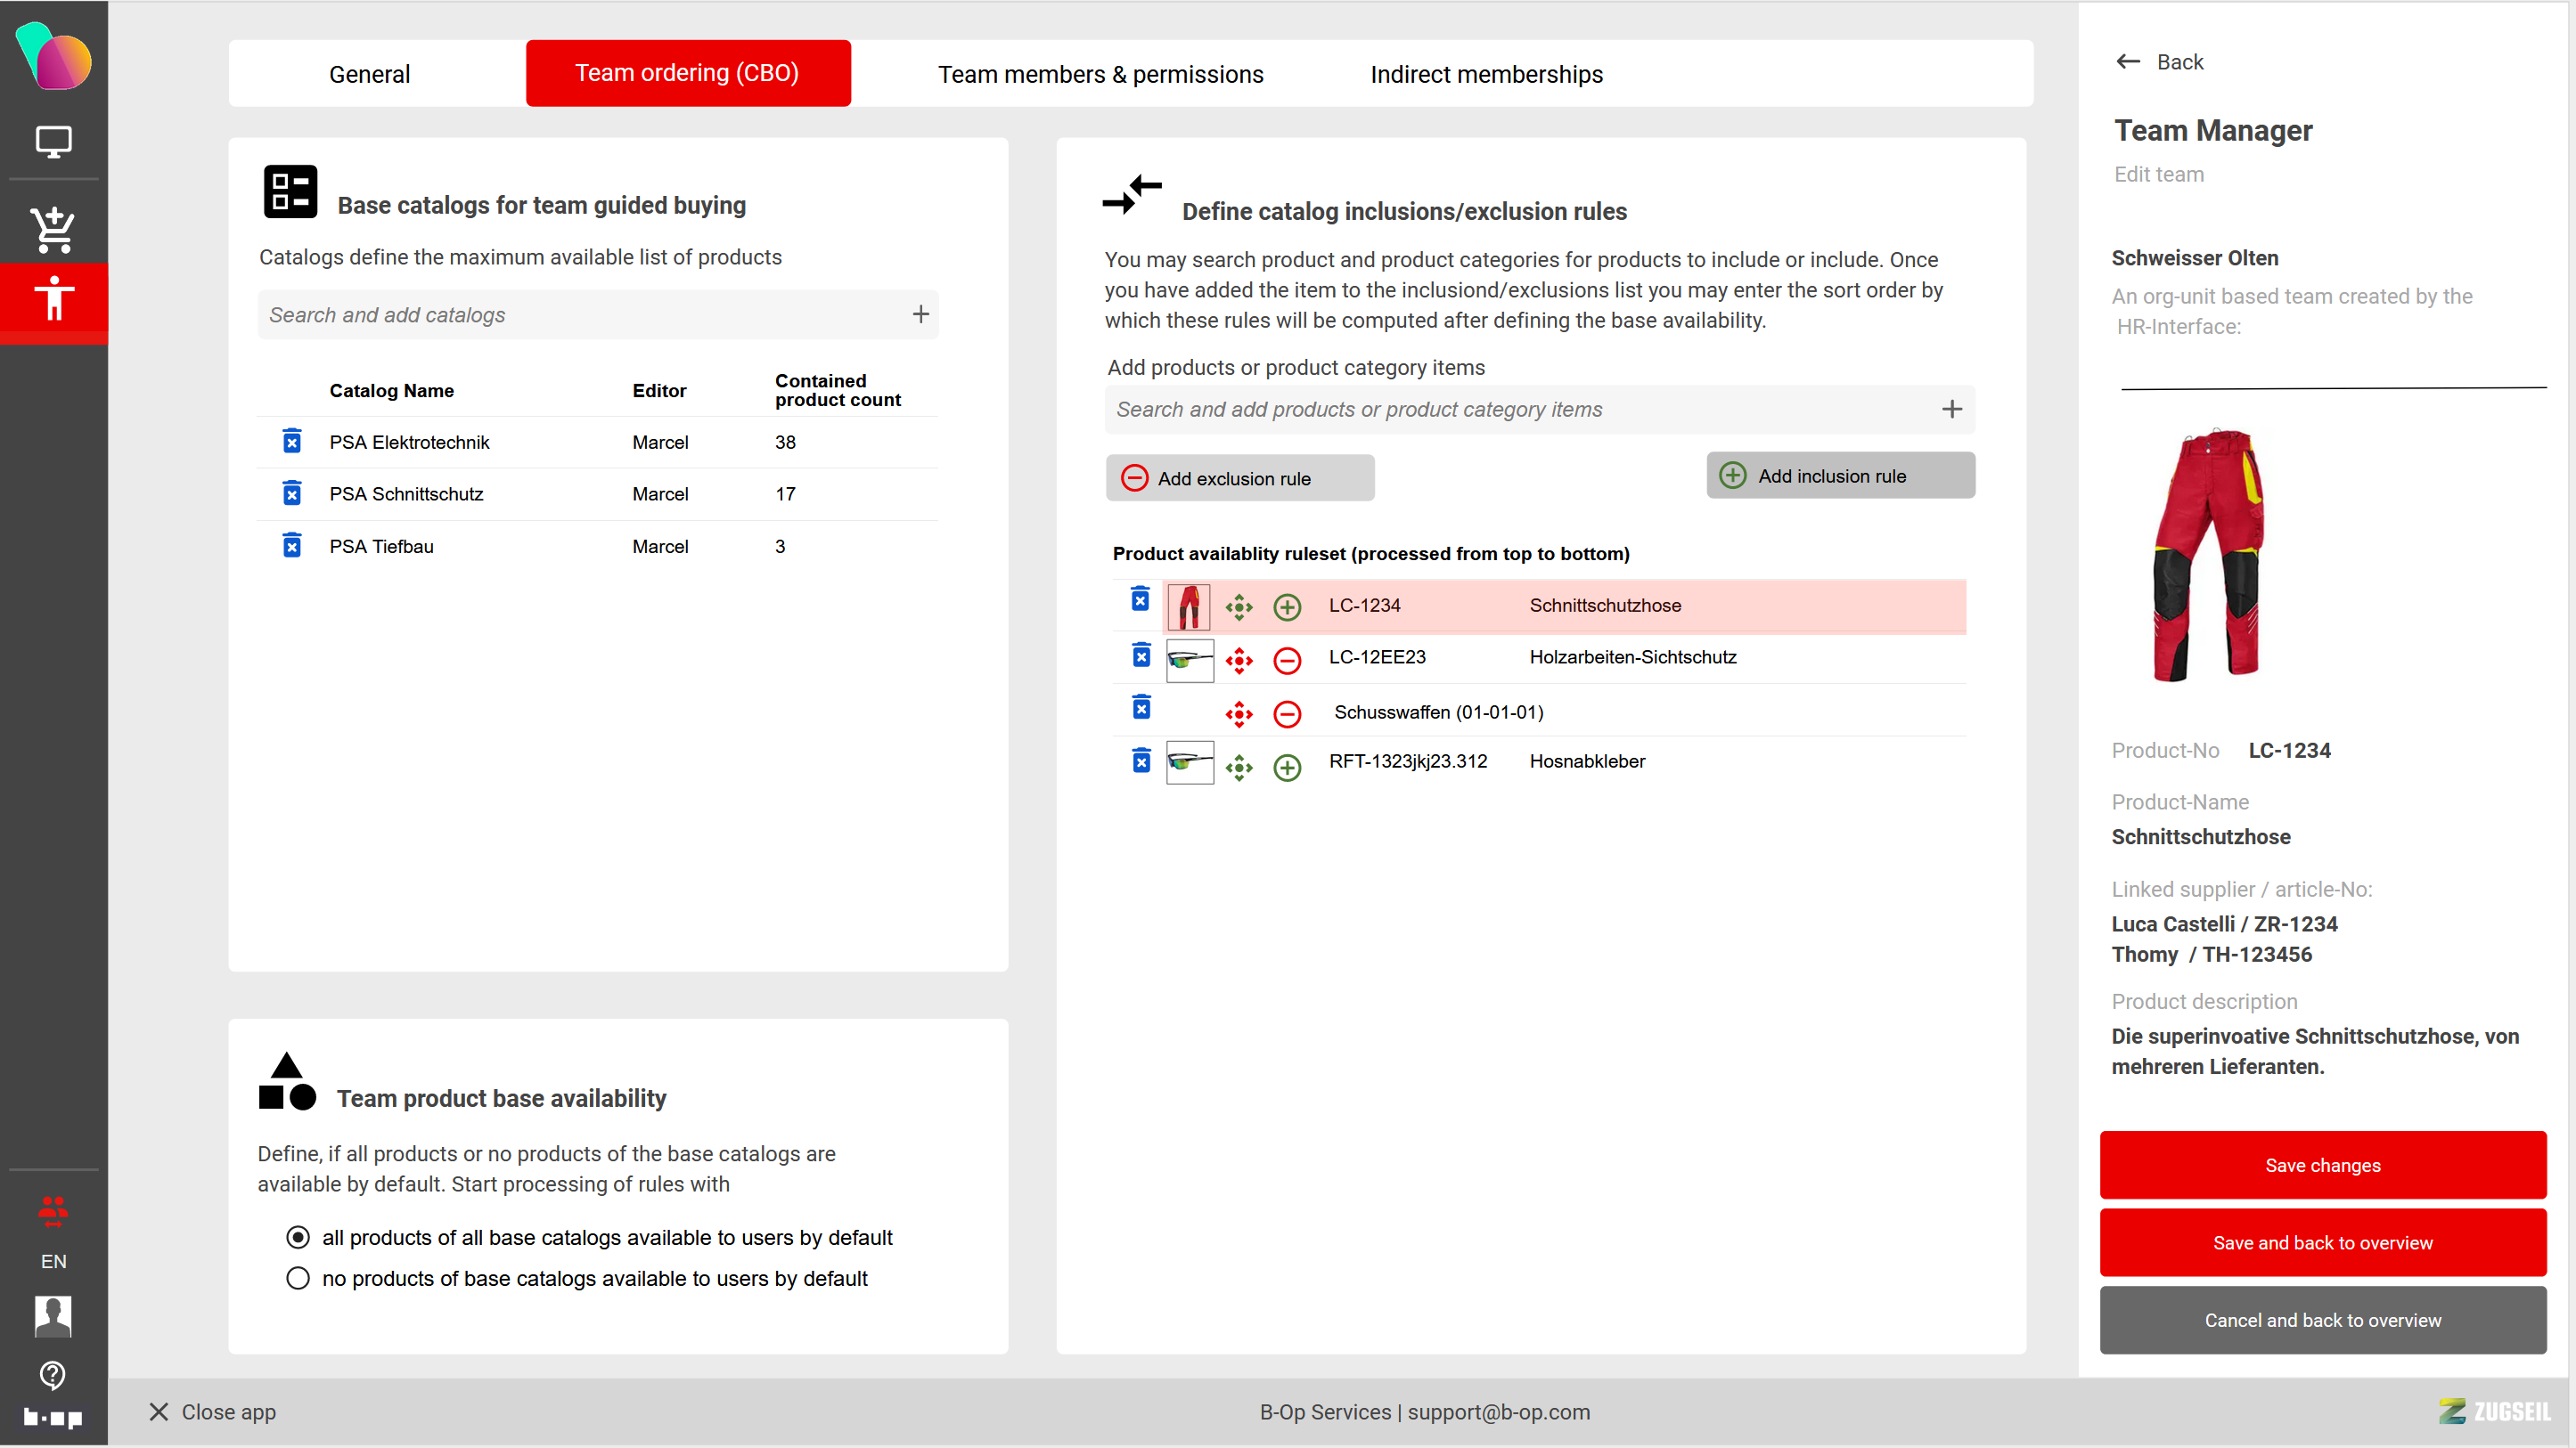Select no products available by default
2576x1448 pixels.
298,1278
